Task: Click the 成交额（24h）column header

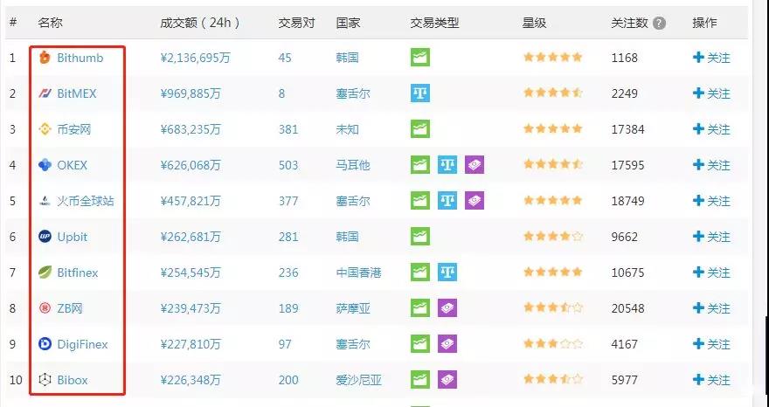Action: (x=201, y=23)
